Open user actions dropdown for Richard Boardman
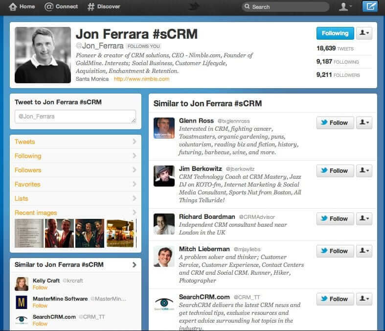Screen dimensions: 385x331 tap(364, 219)
